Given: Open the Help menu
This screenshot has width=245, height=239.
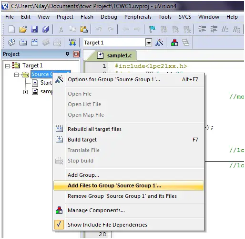Looking at the screenshot, I should (x=232, y=17).
